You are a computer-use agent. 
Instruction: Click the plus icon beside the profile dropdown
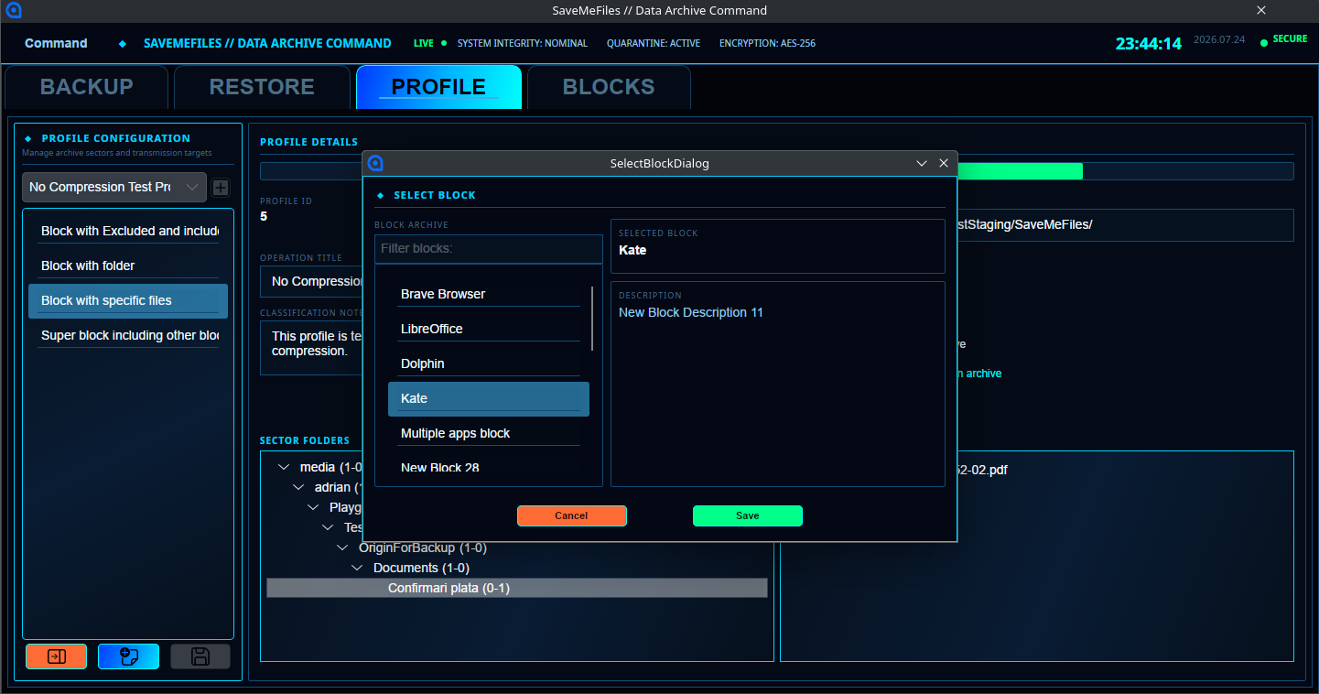(x=221, y=188)
